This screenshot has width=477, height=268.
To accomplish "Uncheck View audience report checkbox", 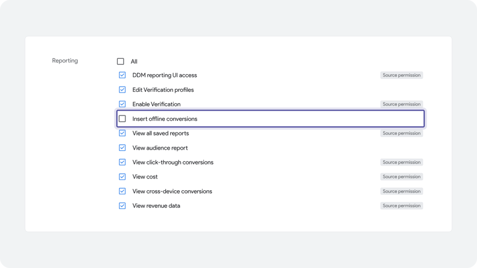I will [122, 148].
